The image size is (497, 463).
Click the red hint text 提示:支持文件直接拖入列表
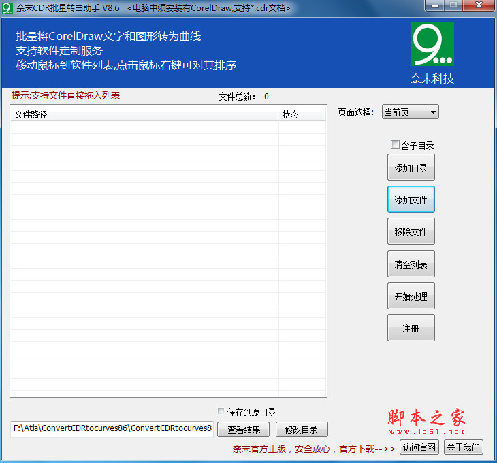(x=65, y=95)
